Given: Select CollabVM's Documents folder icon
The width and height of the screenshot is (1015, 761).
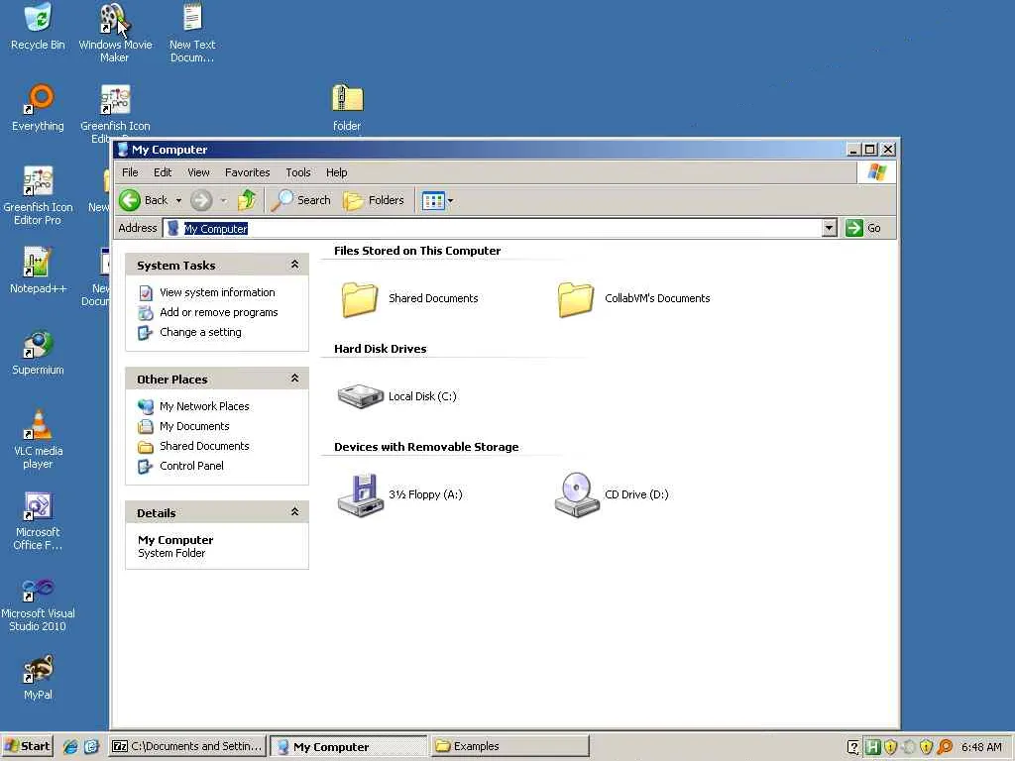Looking at the screenshot, I should coord(576,299).
